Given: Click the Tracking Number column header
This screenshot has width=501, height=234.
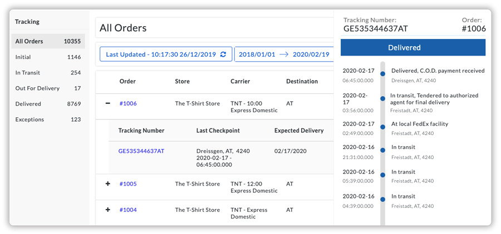Looking at the screenshot, I should point(141,131).
